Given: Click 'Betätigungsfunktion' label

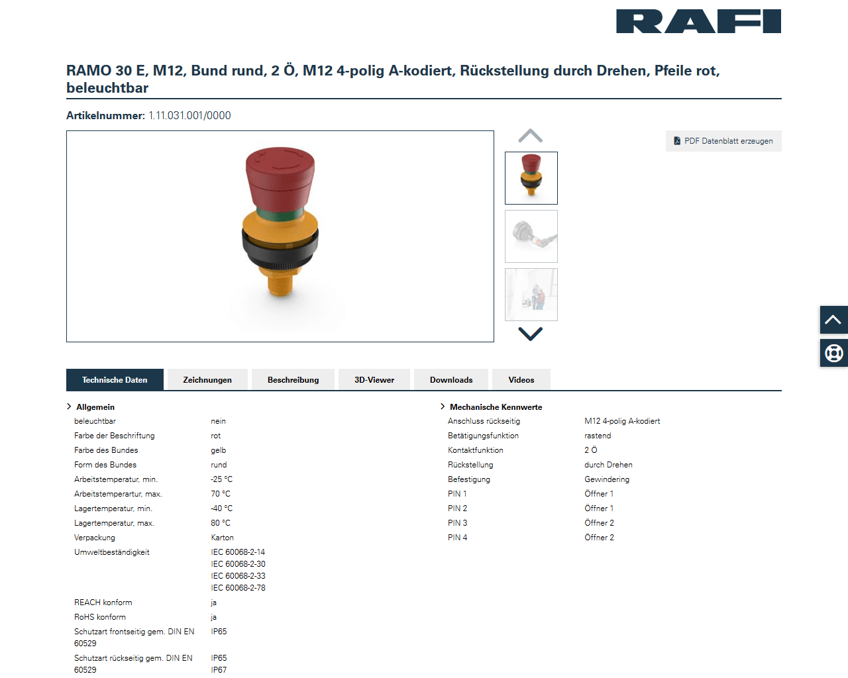Looking at the screenshot, I should click(x=484, y=436).
